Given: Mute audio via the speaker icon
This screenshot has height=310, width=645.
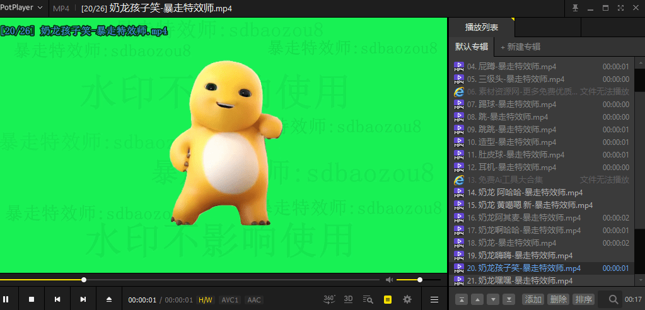Looking at the screenshot, I should 389,279.
